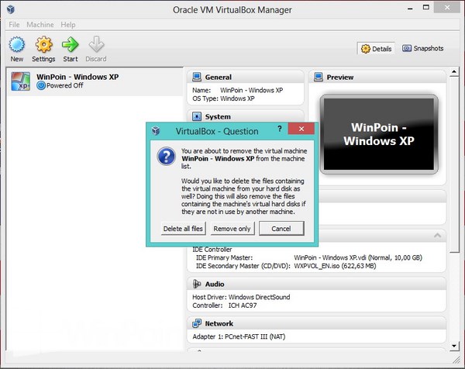The width and height of the screenshot is (465, 369).
Task: Open the Settings gear toolbar icon
Action: pos(43,44)
